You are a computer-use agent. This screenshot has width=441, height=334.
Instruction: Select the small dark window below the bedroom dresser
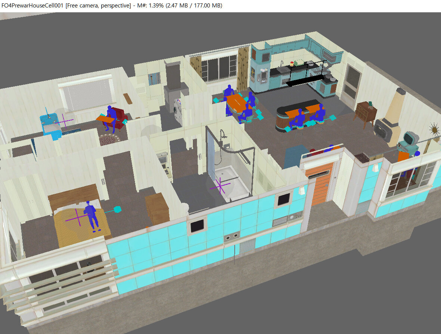pyautogui.click(x=197, y=226)
